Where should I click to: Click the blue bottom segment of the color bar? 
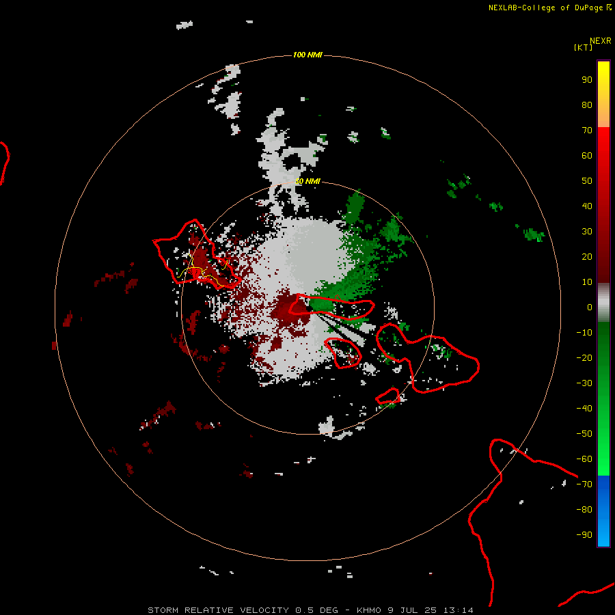pos(603,510)
